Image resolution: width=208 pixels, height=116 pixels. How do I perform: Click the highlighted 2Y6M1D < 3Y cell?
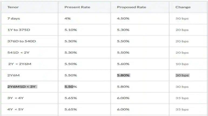(x=22, y=87)
